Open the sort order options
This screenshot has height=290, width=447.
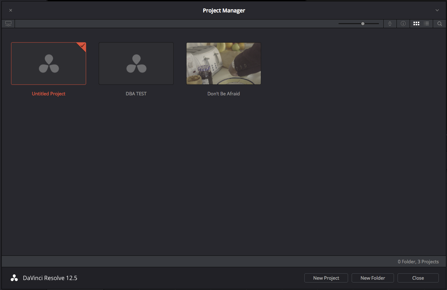coord(390,23)
